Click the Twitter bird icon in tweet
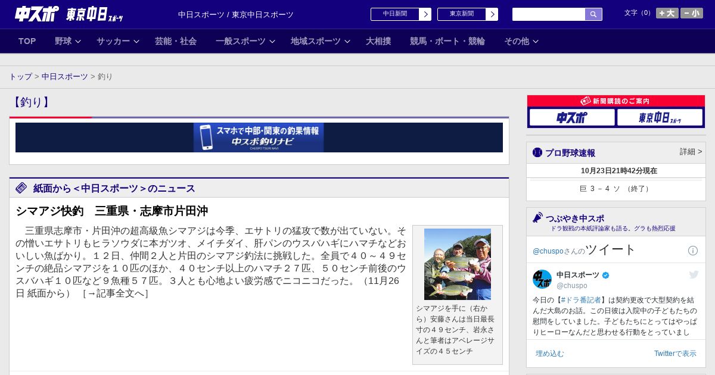 [x=694, y=274]
